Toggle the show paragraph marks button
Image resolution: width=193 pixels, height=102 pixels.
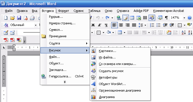click(167, 18)
